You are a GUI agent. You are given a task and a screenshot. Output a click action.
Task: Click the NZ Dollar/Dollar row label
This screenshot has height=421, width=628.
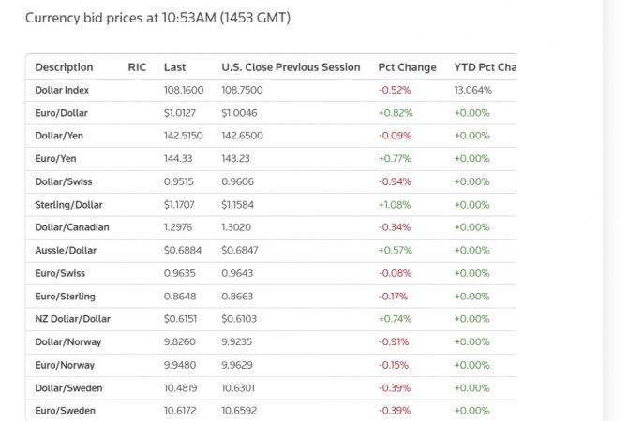(72, 319)
